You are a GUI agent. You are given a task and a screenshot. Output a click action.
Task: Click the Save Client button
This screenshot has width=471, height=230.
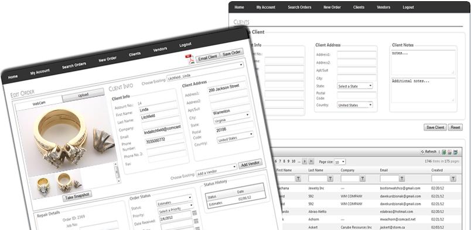(x=435, y=127)
